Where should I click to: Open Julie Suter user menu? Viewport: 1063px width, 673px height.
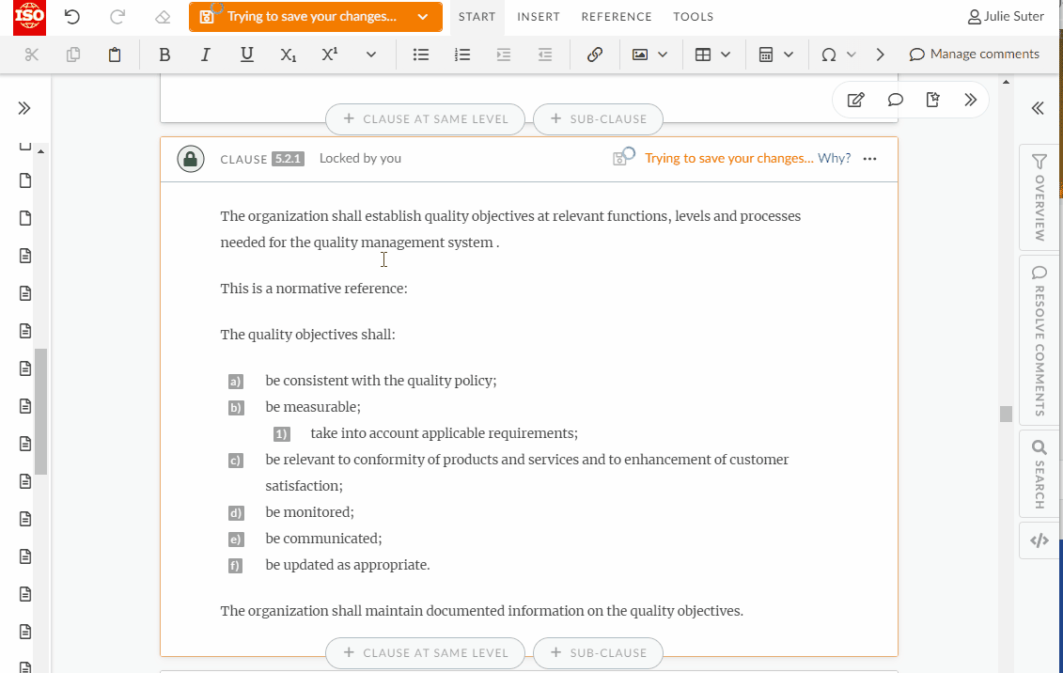click(x=1006, y=16)
